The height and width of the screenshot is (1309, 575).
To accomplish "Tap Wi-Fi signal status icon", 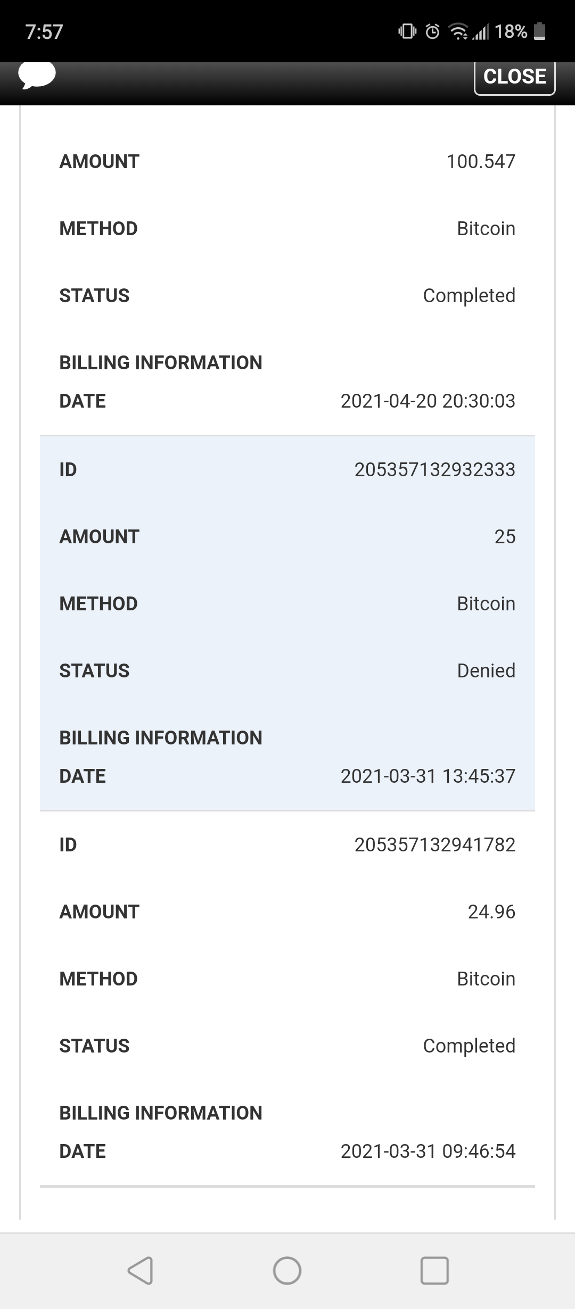I will [x=458, y=32].
